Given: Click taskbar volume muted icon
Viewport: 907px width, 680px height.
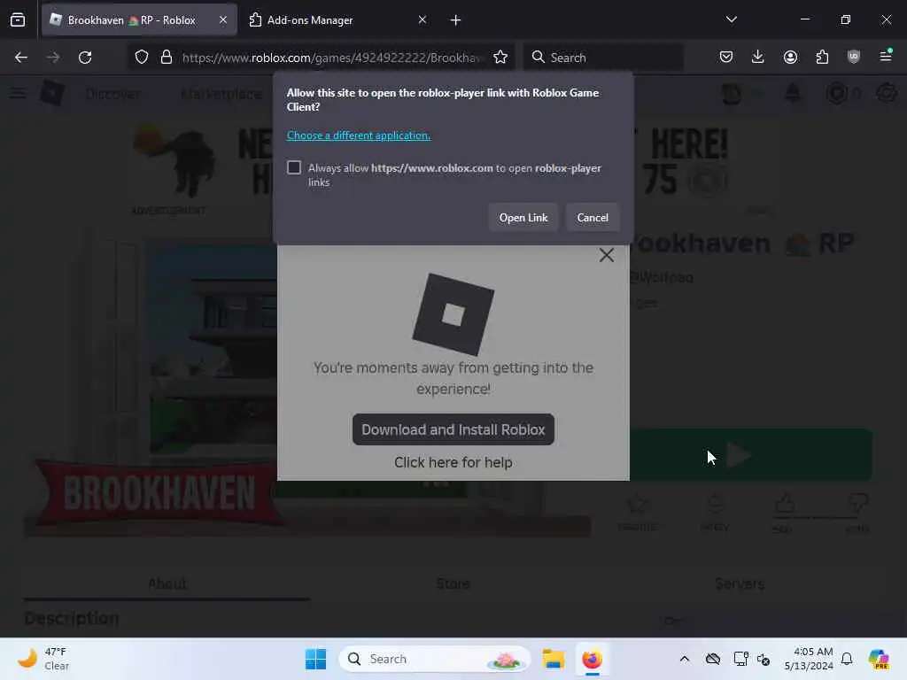Looking at the screenshot, I should point(764,659).
